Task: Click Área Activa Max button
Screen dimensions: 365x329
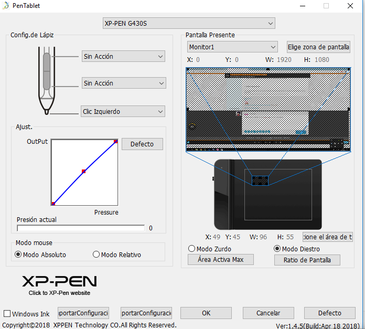Action: pos(221,259)
